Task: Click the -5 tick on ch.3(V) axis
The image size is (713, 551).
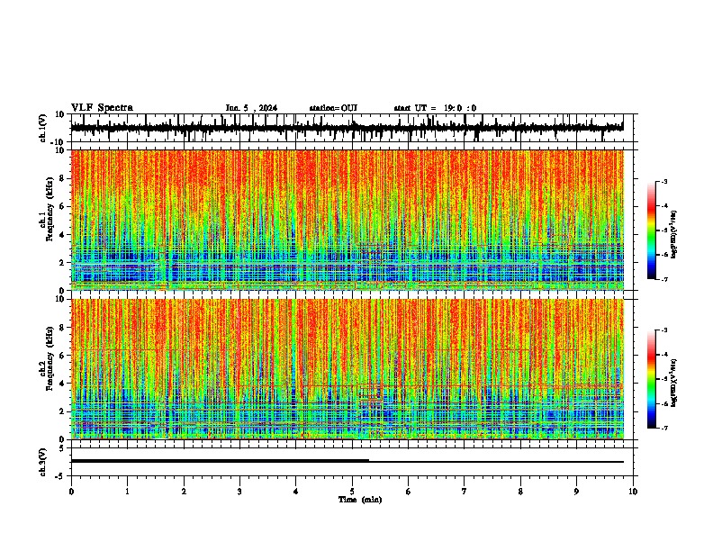Action: tap(61, 475)
